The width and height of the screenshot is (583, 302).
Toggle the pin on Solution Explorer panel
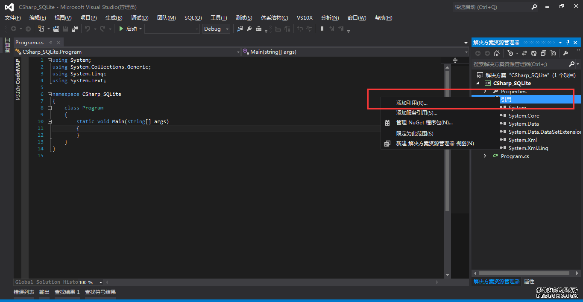point(568,43)
